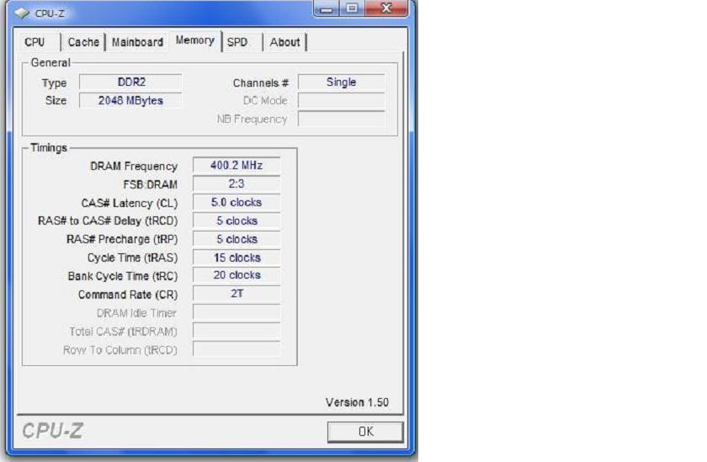This screenshot has height=462, width=707.
Task: Click the Bank Cycle Time (tRC) label
Action: pos(123,276)
